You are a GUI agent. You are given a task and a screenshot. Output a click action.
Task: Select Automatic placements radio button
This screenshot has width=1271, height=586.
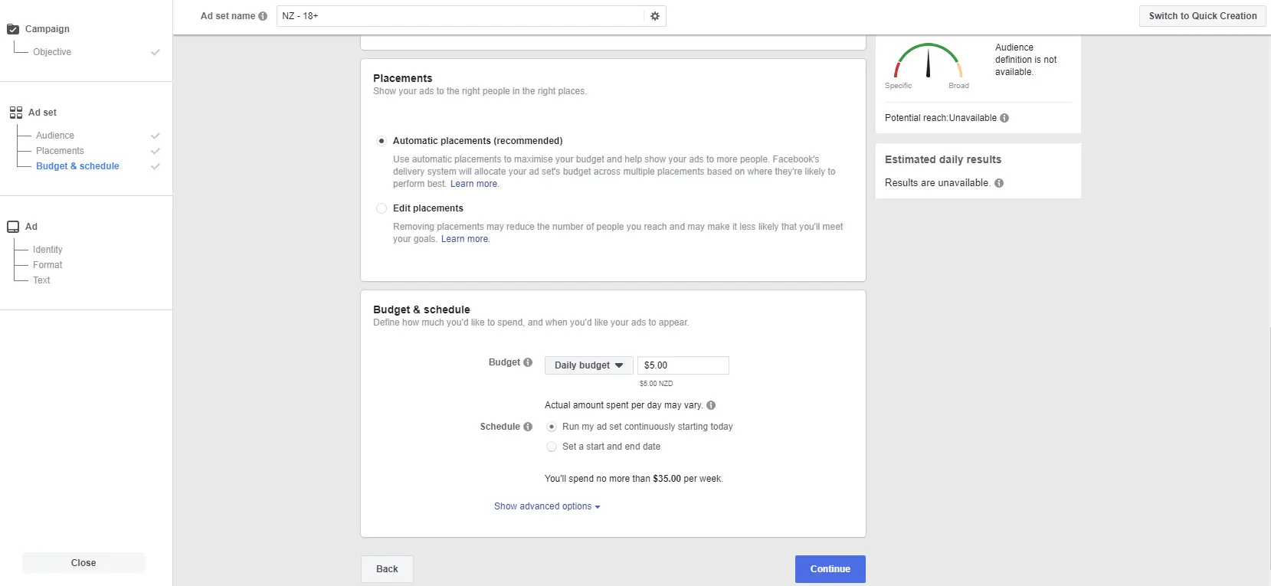coord(382,141)
